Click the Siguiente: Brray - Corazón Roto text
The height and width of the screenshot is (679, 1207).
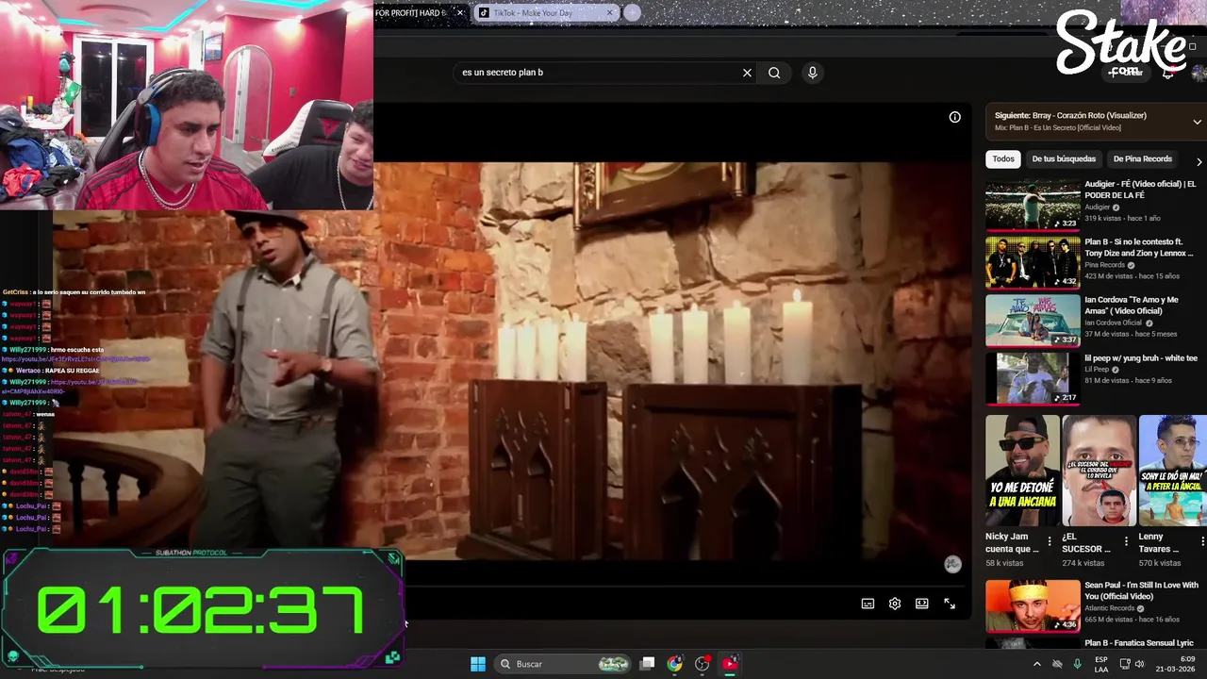[1070, 115]
